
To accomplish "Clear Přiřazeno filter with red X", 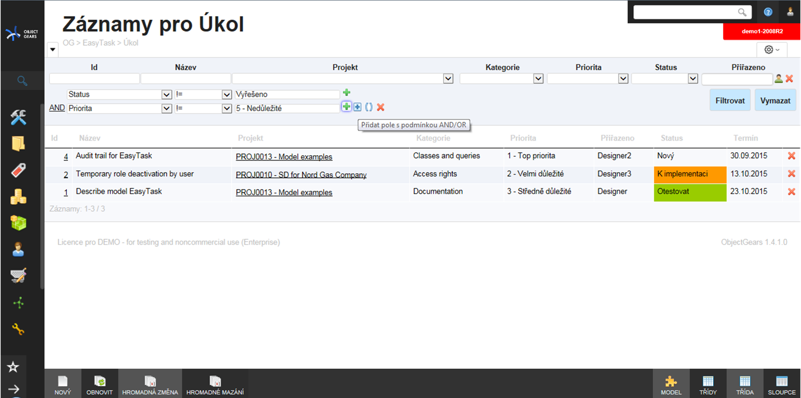I will tap(789, 78).
